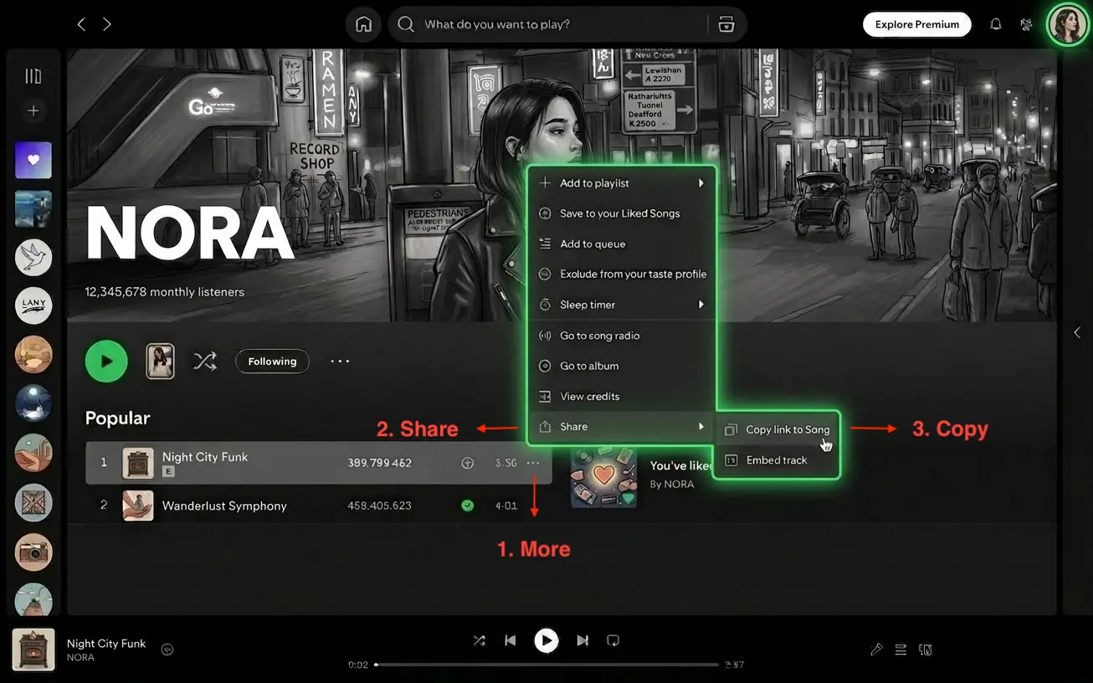Click the profile avatar in the top right

(1066, 23)
